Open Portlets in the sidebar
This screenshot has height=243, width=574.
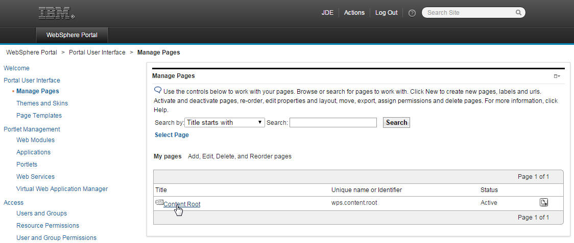(27, 164)
